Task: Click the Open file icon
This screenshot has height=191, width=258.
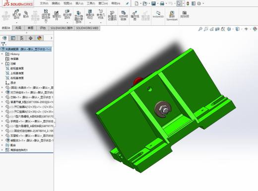Action: (x=145, y=3)
